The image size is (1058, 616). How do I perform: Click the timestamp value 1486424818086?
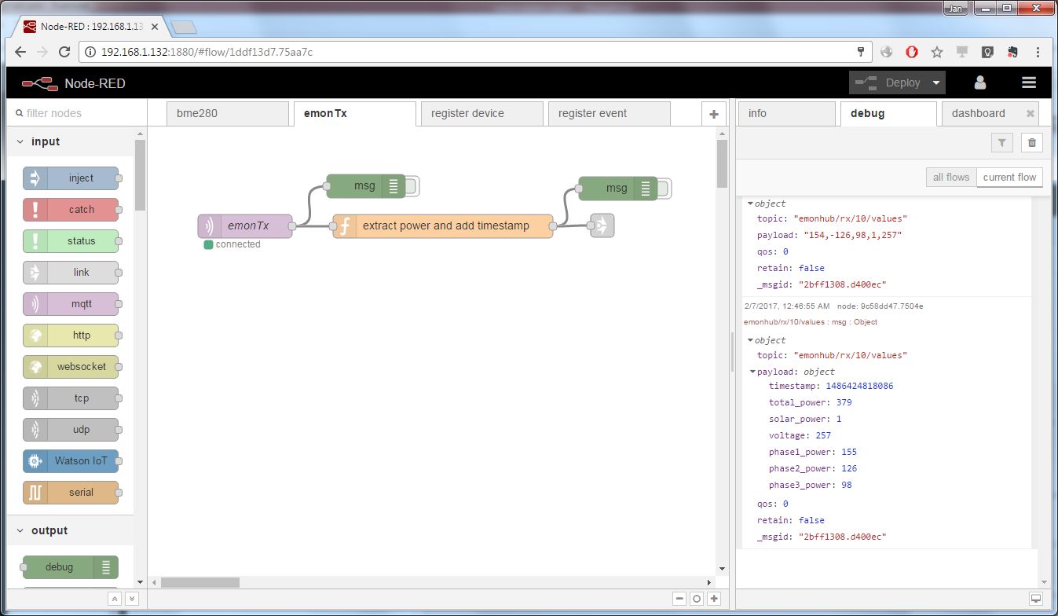coord(859,387)
